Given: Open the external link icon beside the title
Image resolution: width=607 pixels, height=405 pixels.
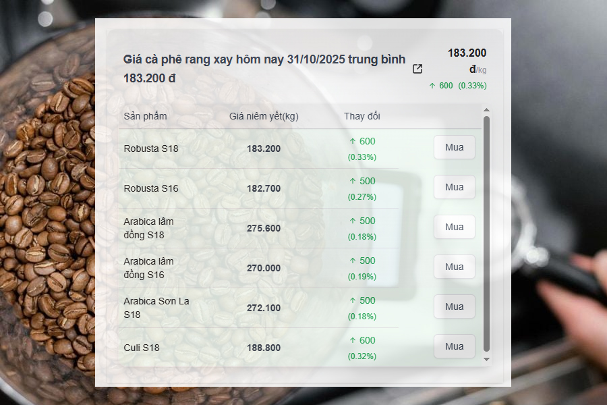Looking at the screenshot, I should coord(417,69).
